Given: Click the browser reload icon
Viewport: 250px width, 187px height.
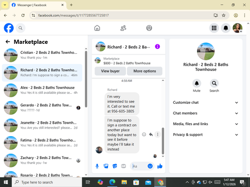Looking at the screenshot, I should 23,15.
